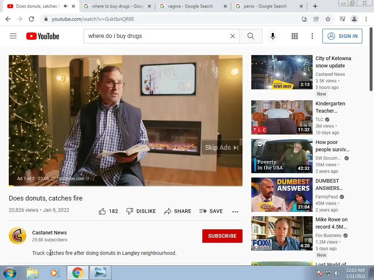374x280 pixels.
Task: Go back in browser history
Action: [x=8, y=19]
